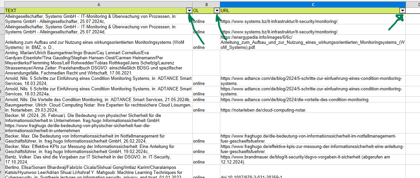Select the Praxishandbuch DSGVO text cell
Viewport: 420px width, 178px height.
(99, 63)
